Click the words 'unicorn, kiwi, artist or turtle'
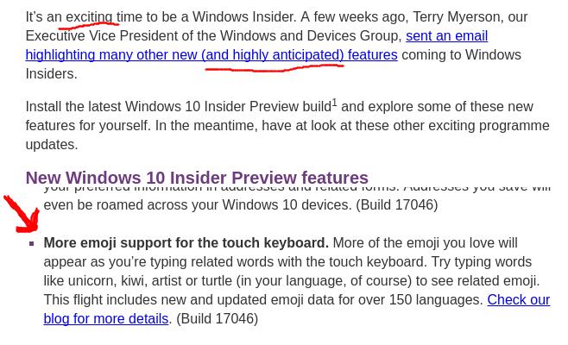Screen dimensions: 568x345 [x=170, y=281]
